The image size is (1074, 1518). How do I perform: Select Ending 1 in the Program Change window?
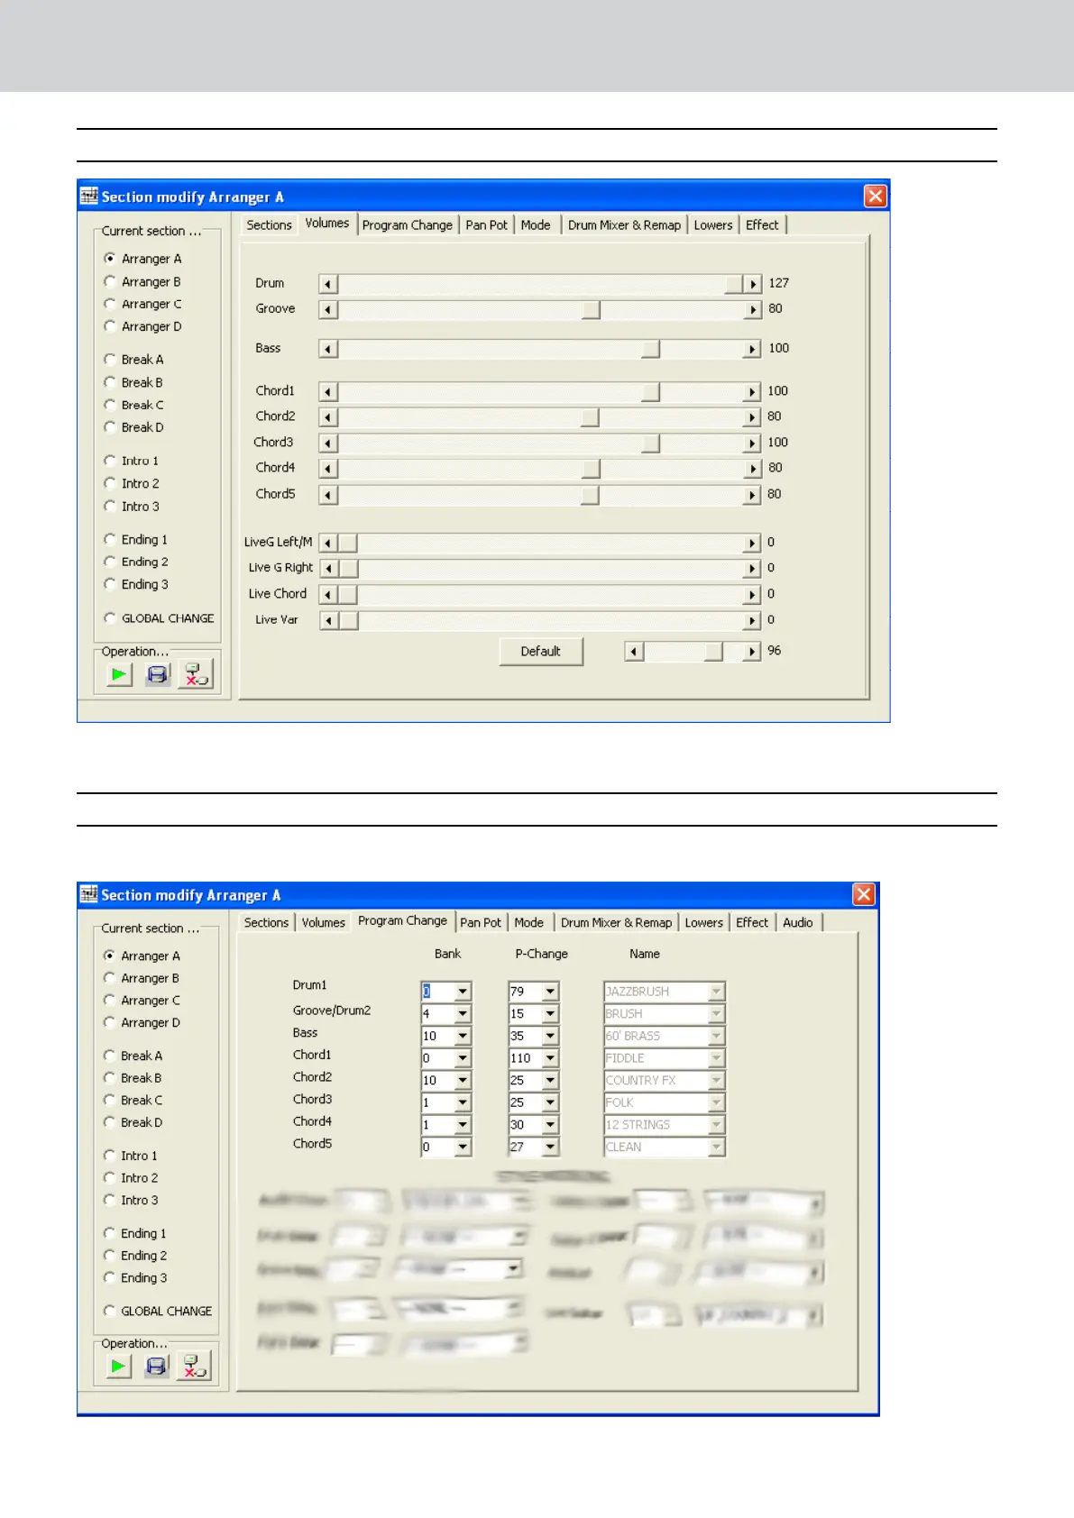(135, 1233)
